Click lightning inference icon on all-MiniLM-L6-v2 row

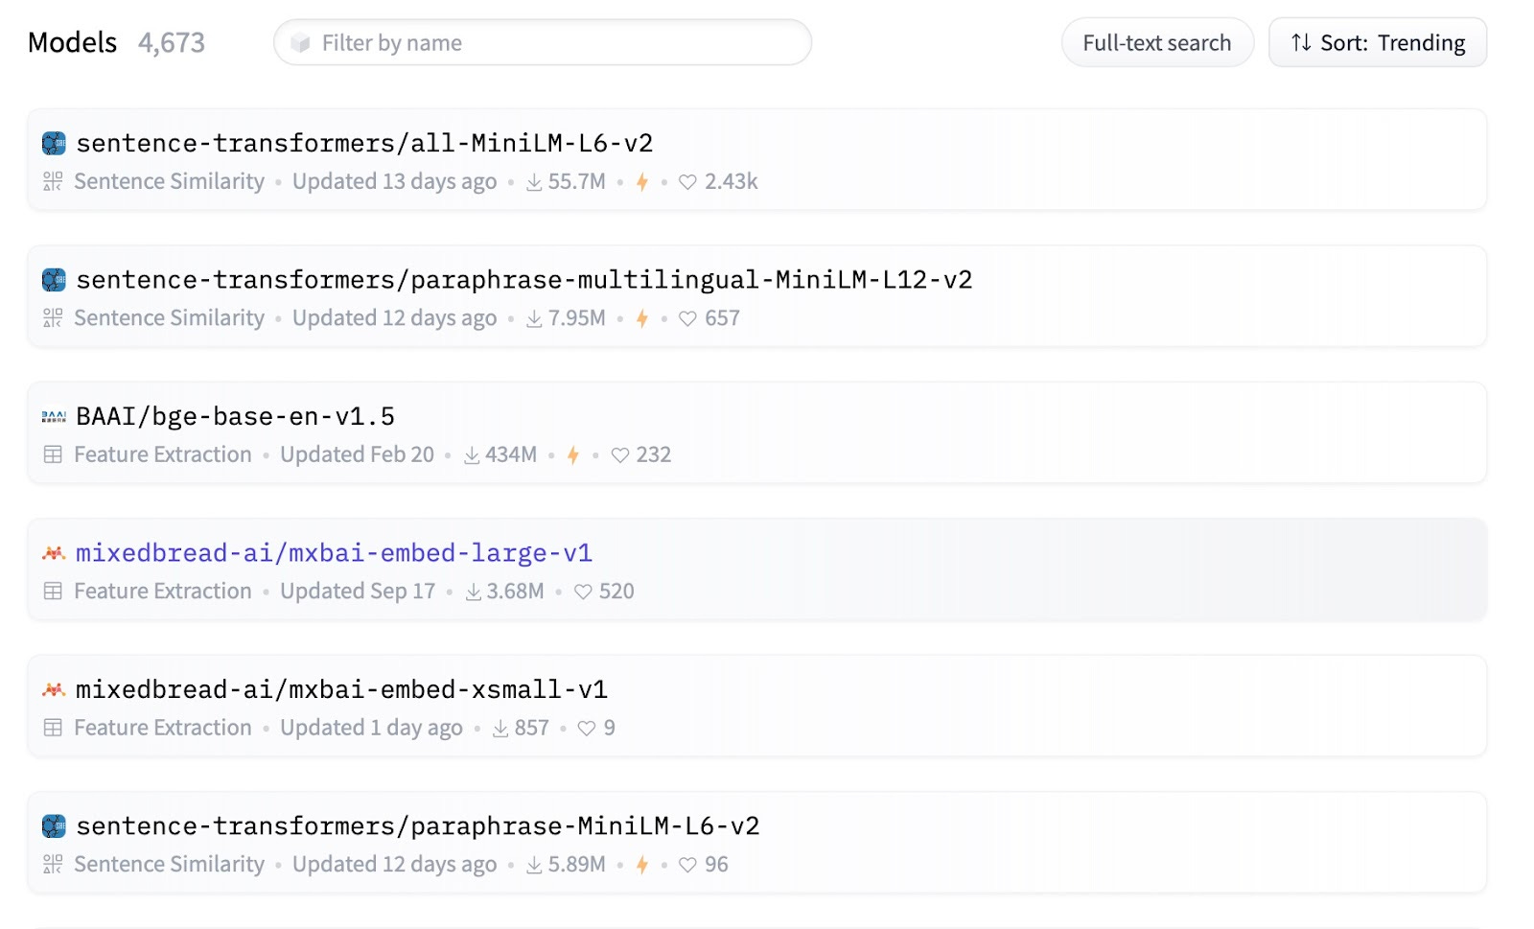click(642, 182)
